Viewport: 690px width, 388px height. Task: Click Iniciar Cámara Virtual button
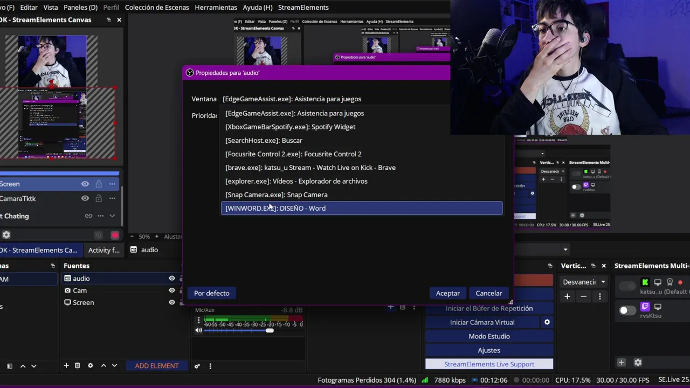(x=482, y=322)
